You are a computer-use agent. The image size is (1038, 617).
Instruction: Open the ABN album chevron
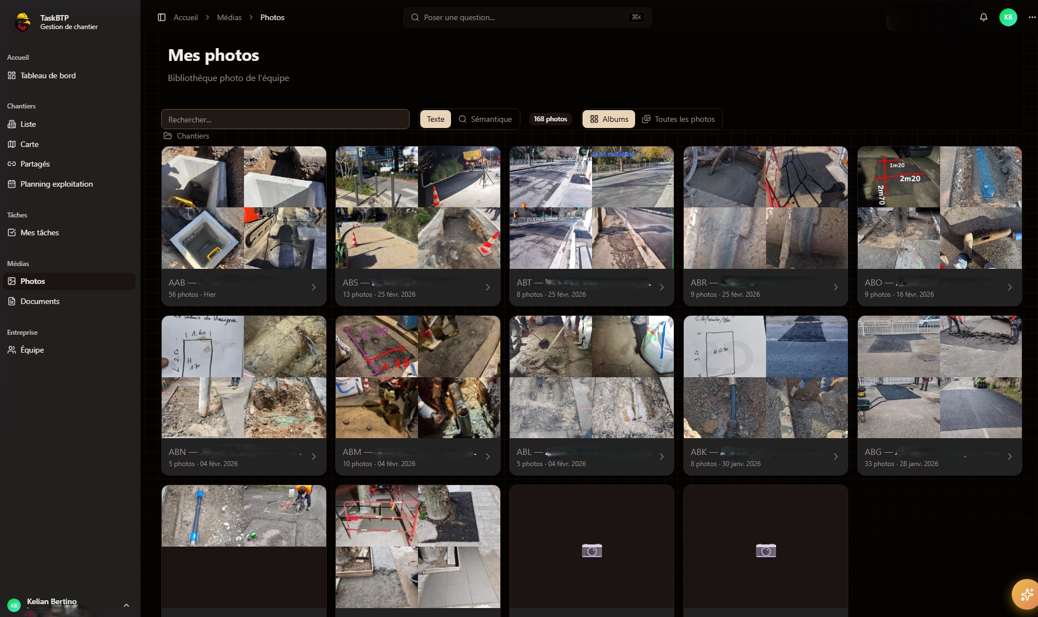tap(314, 457)
